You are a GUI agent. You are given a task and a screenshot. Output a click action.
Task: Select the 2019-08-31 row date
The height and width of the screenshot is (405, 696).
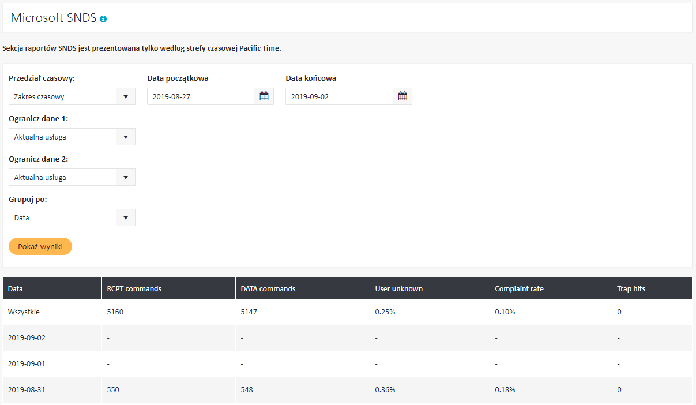pos(27,389)
